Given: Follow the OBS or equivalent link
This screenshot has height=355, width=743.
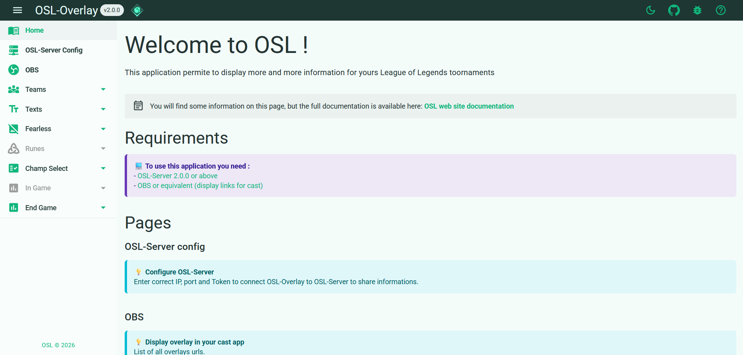Looking at the screenshot, I should pyautogui.click(x=200, y=186).
